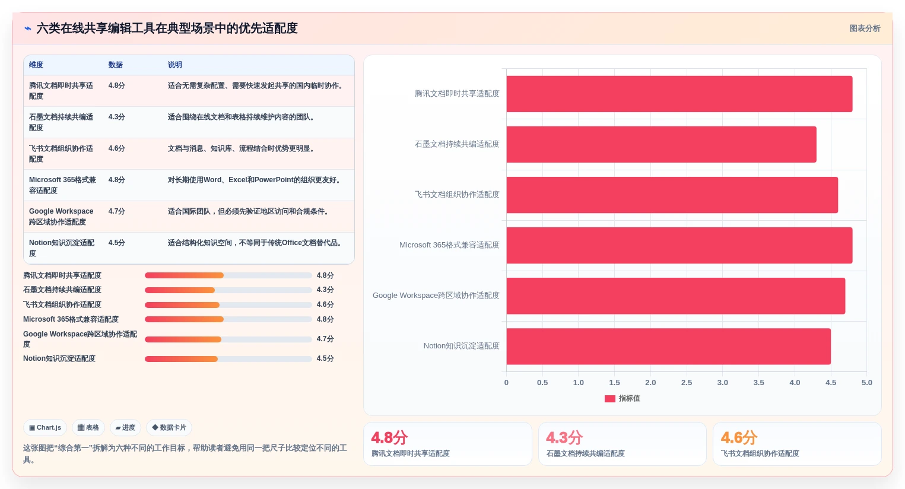Click the 石墨文档持续共编适配度 progress bar
The image size is (905, 489).
(x=228, y=290)
